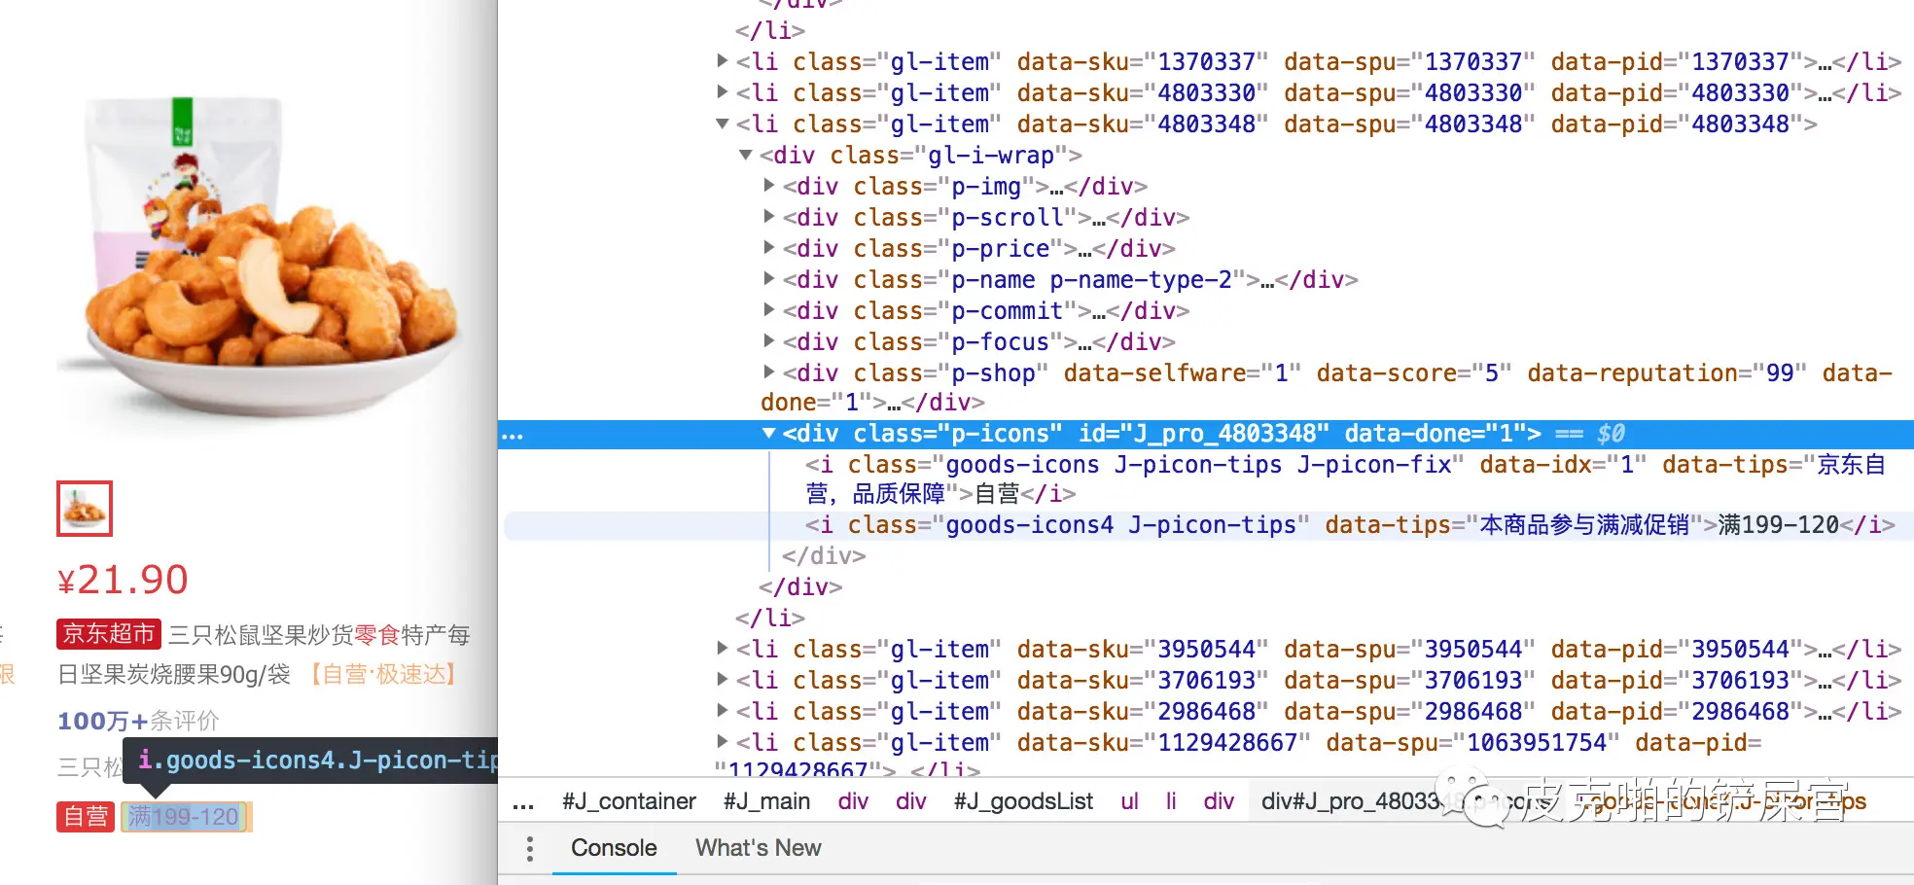1914x885 pixels.
Task: Click the ¥21.90 price on the product card
Action: pos(123,581)
